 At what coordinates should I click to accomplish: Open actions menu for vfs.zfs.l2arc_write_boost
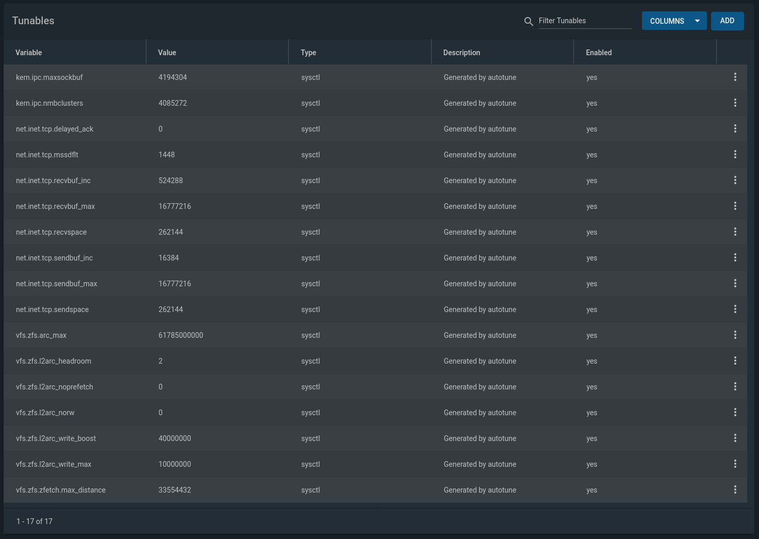pyautogui.click(x=735, y=438)
